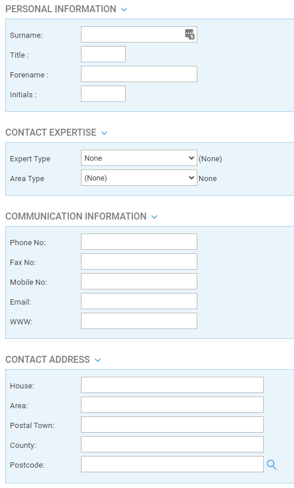Open the Area Type dropdown
Image resolution: width=294 pixels, height=488 pixels.
tap(139, 178)
